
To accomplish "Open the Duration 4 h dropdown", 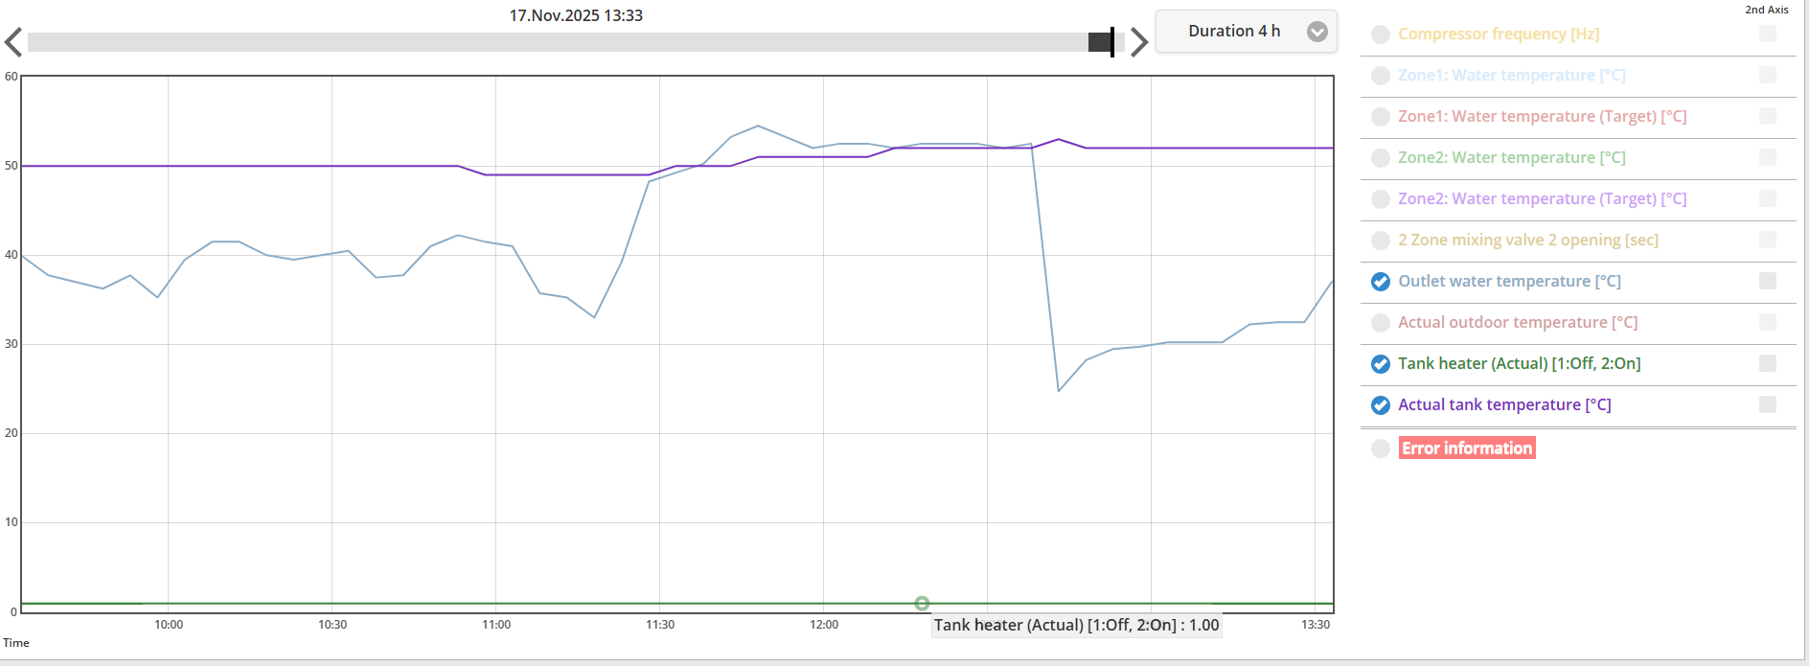I will pyautogui.click(x=1246, y=32).
